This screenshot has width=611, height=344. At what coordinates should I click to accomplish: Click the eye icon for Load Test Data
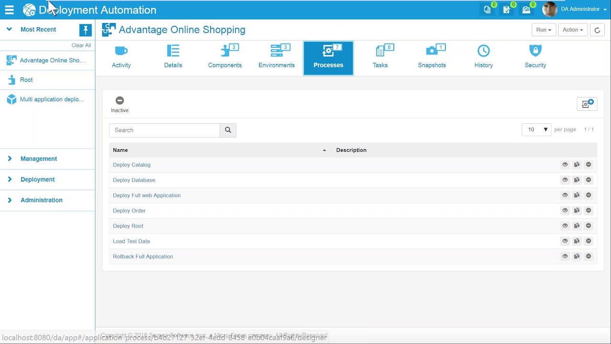click(x=565, y=241)
